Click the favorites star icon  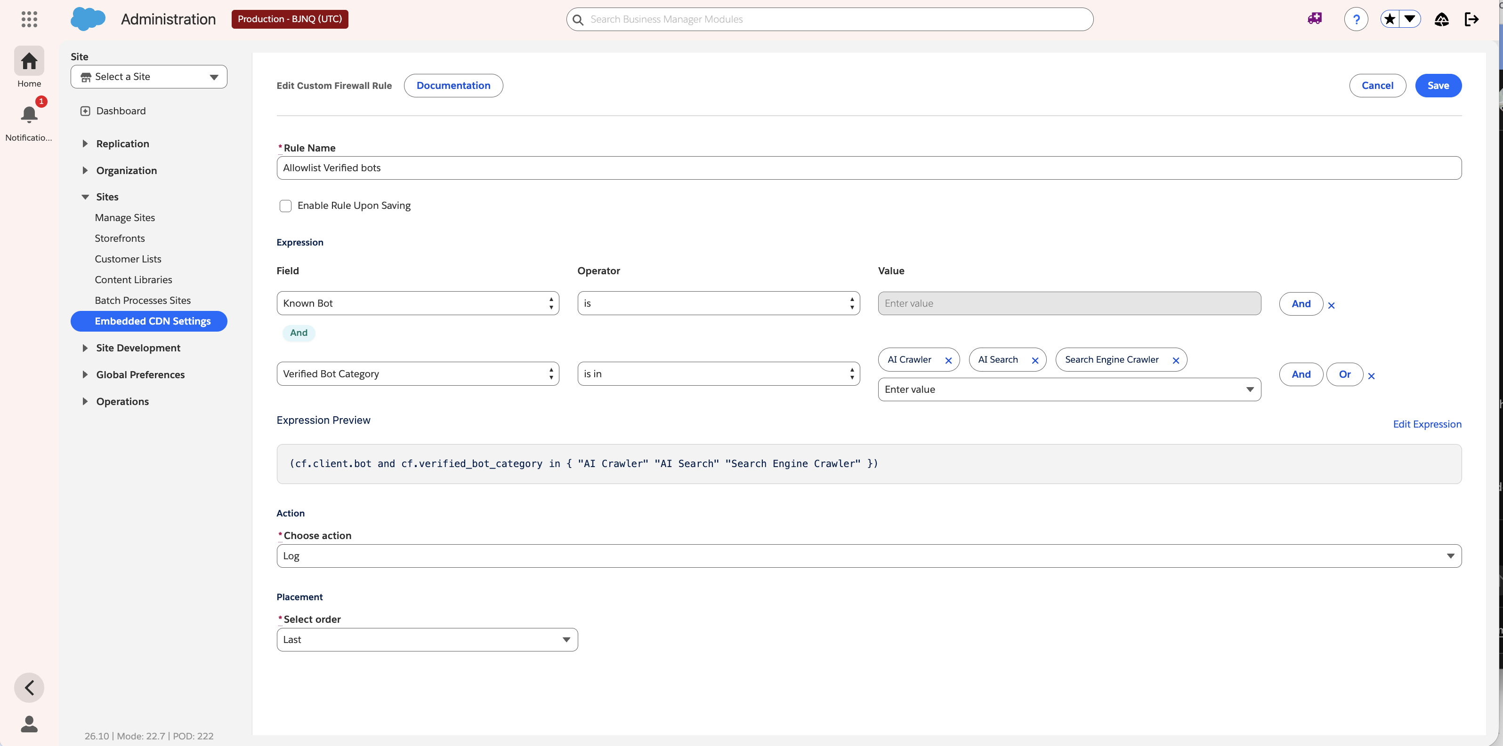1390,19
